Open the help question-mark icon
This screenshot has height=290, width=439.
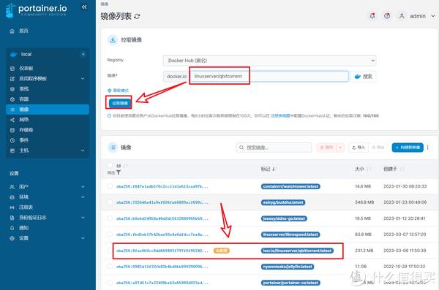387,16
